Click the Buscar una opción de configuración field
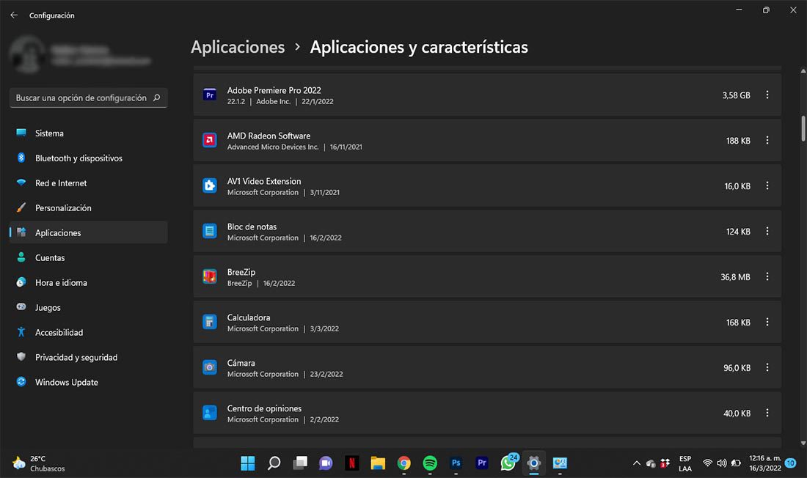 89,98
